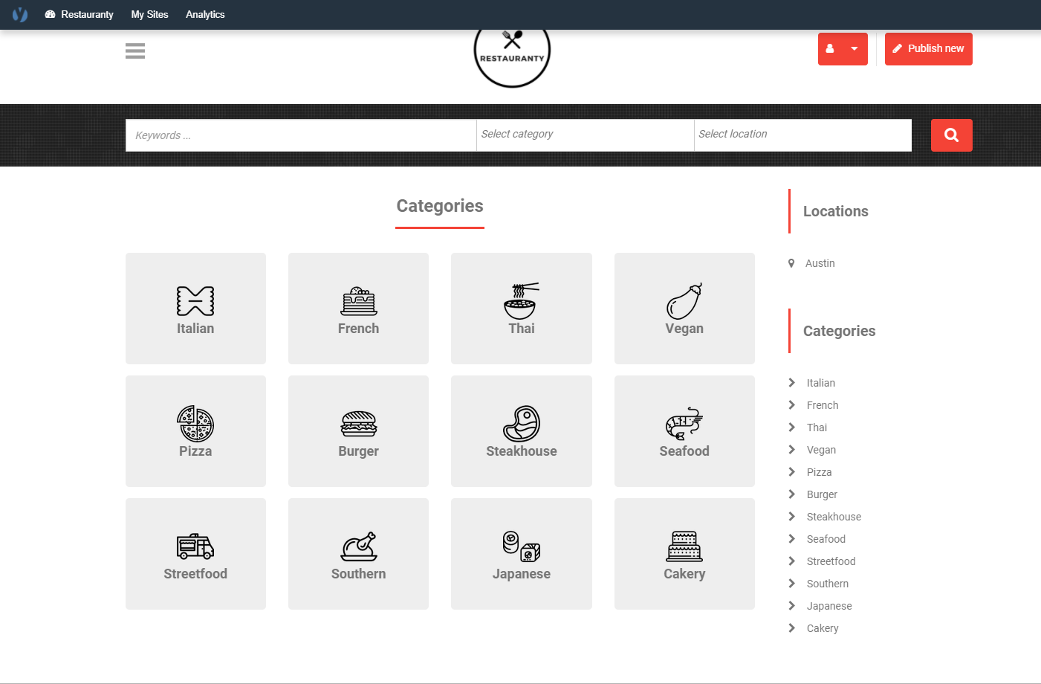This screenshot has height=684, width=1041.
Task: Open the Select category dropdown
Action: (585, 135)
